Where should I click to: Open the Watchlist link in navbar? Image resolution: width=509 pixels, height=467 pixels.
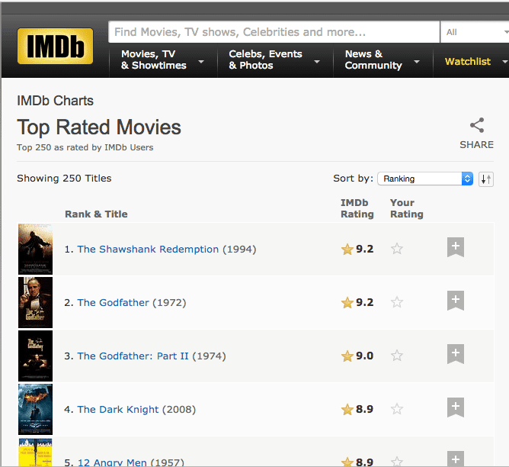[x=468, y=61]
